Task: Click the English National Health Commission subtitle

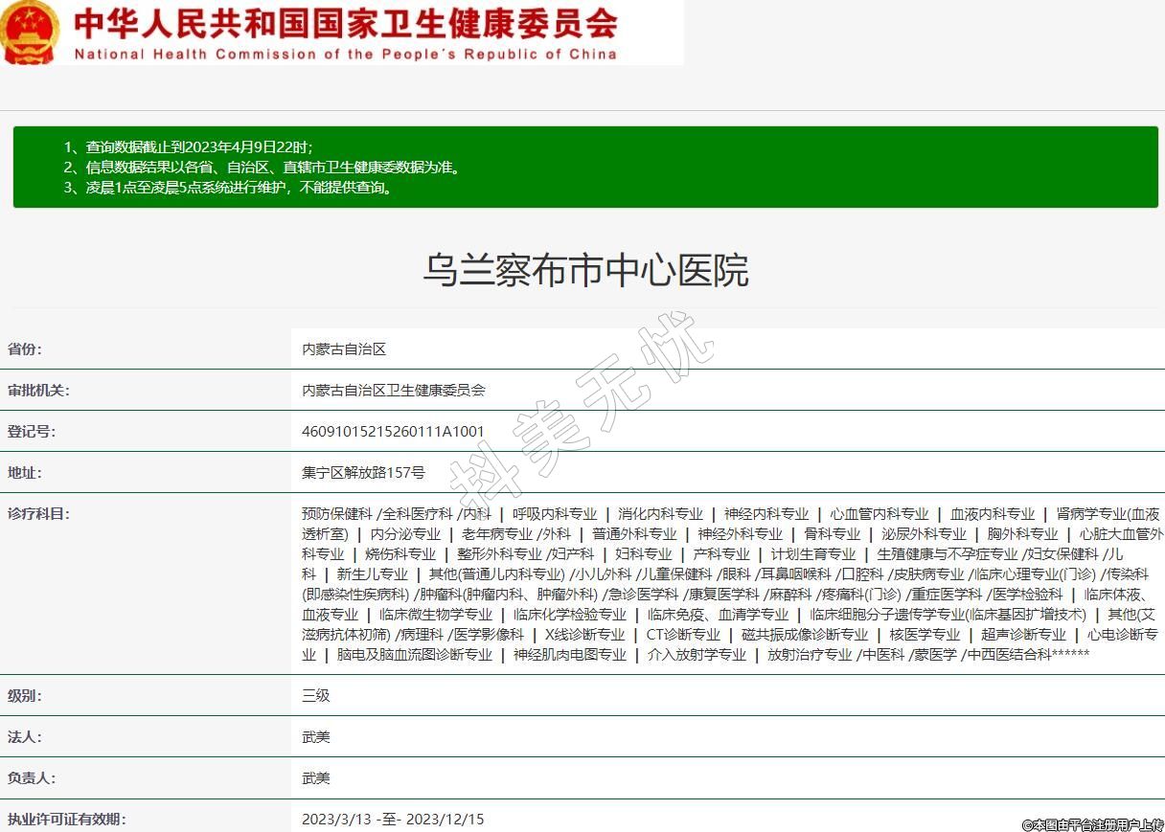Action: click(345, 54)
